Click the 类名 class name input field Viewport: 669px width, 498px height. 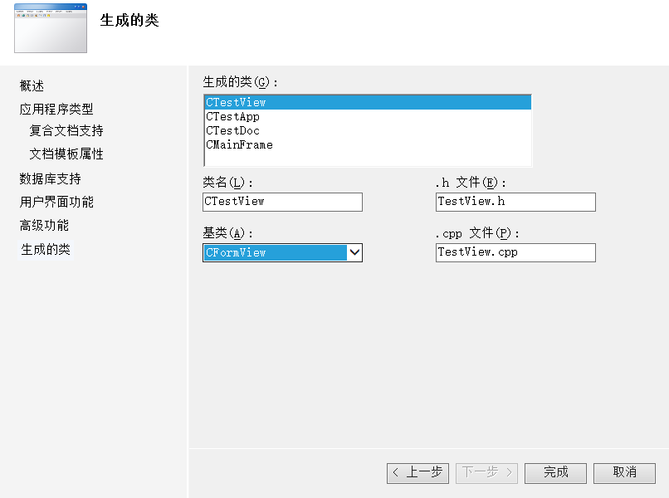282,202
